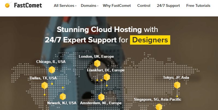
Task: Click the '24/7 Expert Support' heading text
Action: pos(81,40)
